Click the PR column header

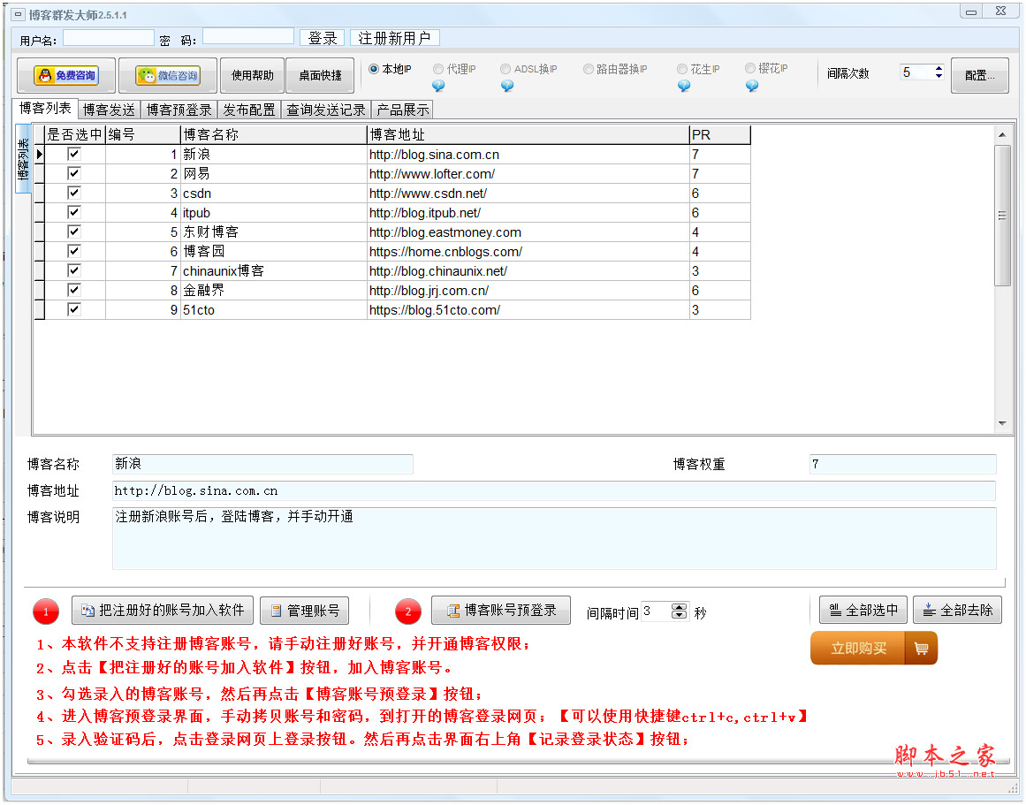pos(719,135)
